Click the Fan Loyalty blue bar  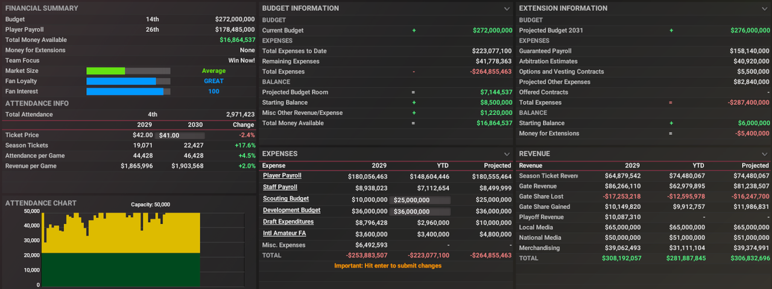pyautogui.click(x=121, y=81)
